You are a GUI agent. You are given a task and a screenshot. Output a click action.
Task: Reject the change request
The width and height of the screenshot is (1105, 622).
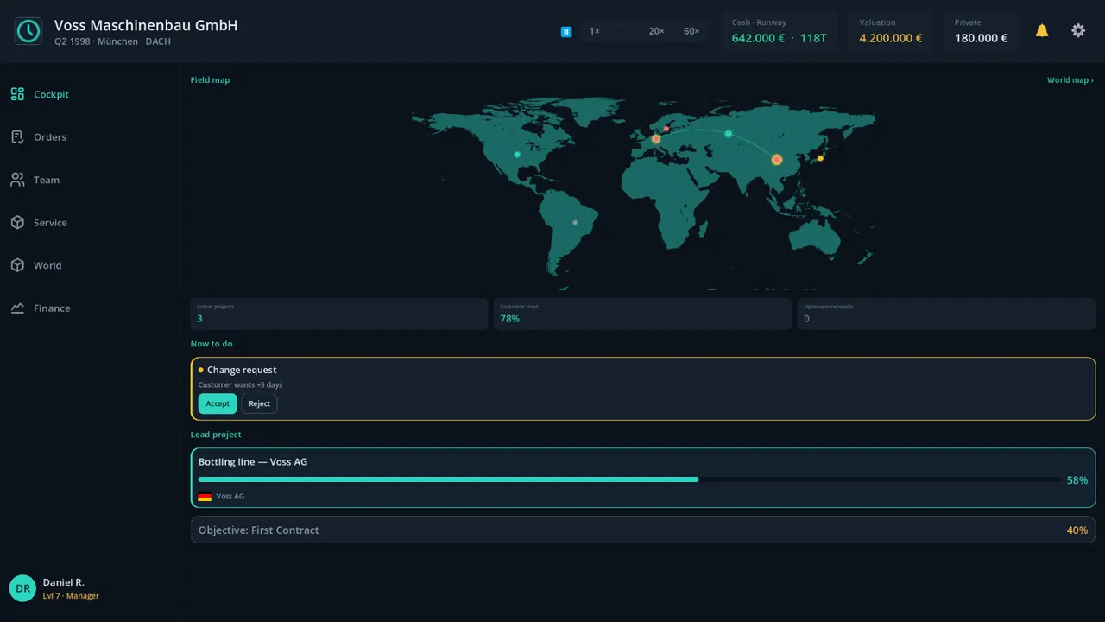coord(259,403)
